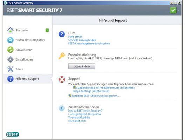Click the Tools wrench icon
Image resolution: width=185 pixels, height=140 pixels.
click(11, 69)
